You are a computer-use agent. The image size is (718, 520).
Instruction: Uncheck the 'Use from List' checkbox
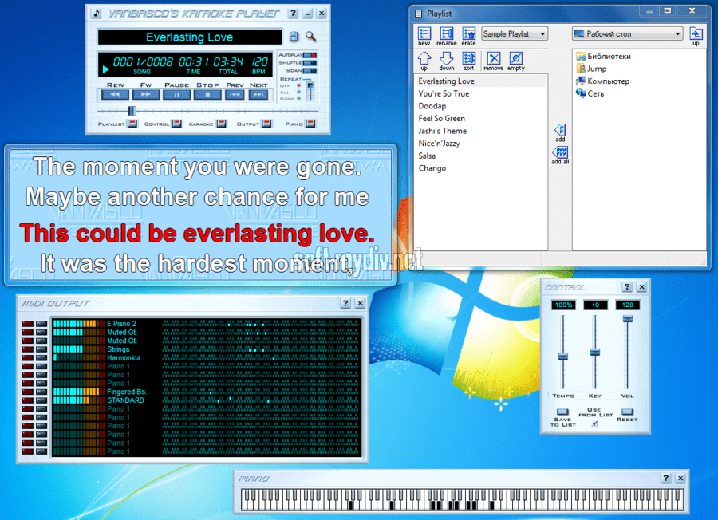pyautogui.click(x=594, y=423)
